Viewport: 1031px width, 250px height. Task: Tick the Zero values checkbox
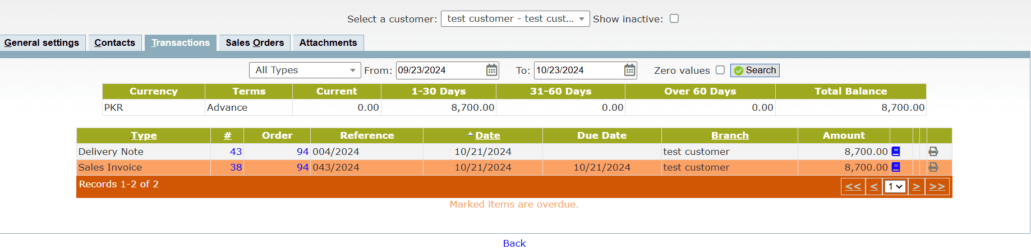720,70
